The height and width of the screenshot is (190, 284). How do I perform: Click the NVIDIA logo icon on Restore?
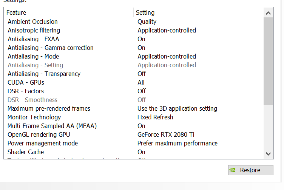coord(232,170)
